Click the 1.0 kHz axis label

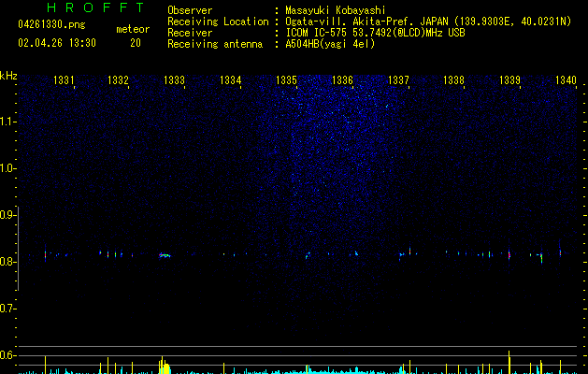[7, 168]
